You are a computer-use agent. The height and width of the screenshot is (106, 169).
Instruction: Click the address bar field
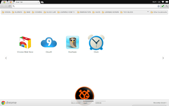(x=86, y=6)
